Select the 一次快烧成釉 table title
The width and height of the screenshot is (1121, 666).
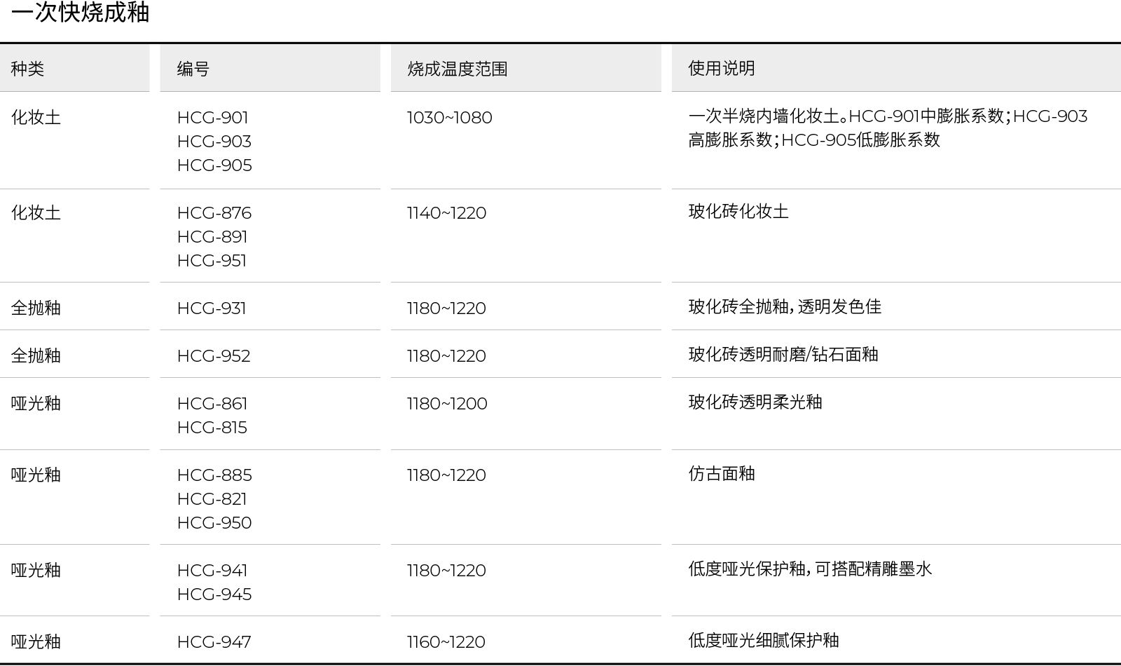tap(80, 13)
